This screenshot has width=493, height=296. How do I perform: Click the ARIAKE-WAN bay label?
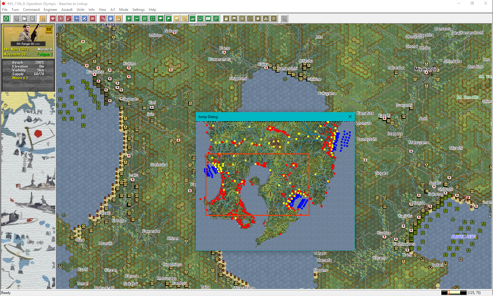pyautogui.click(x=464, y=237)
